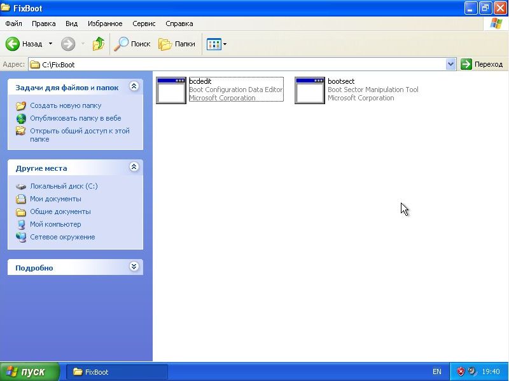
Task: Open the Справка menu
Action: point(179,23)
